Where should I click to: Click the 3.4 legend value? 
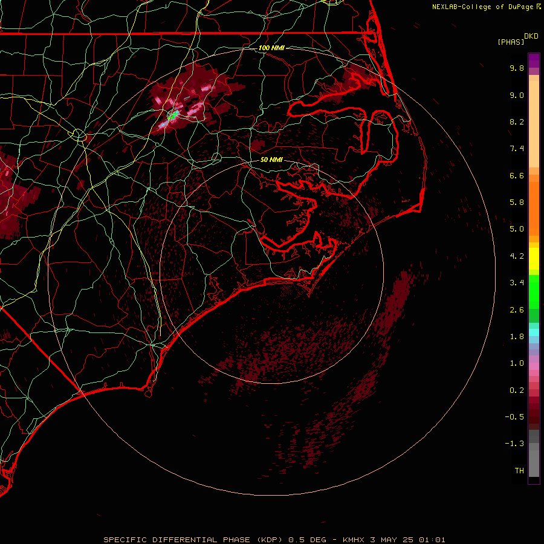pyautogui.click(x=517, y=283)
